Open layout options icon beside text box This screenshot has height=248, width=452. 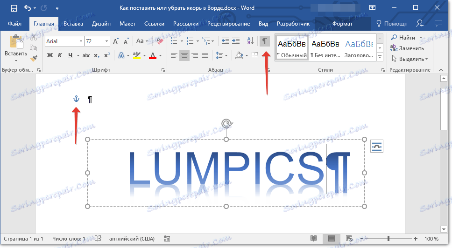tap(377, 146)
